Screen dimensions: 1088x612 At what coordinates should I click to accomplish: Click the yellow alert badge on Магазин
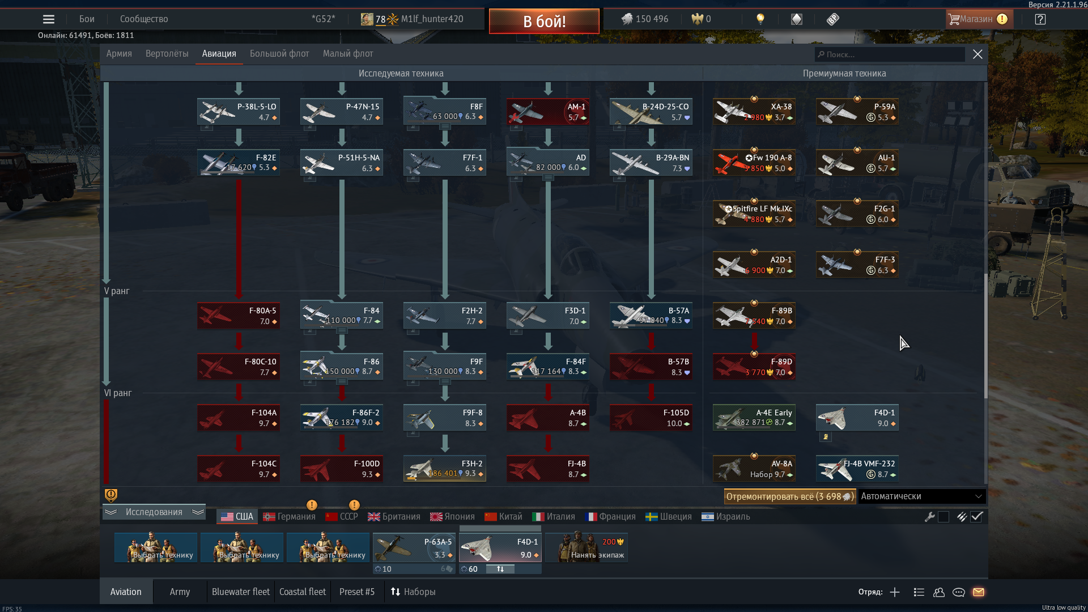pyautogui.click(x=1002, y=19)
